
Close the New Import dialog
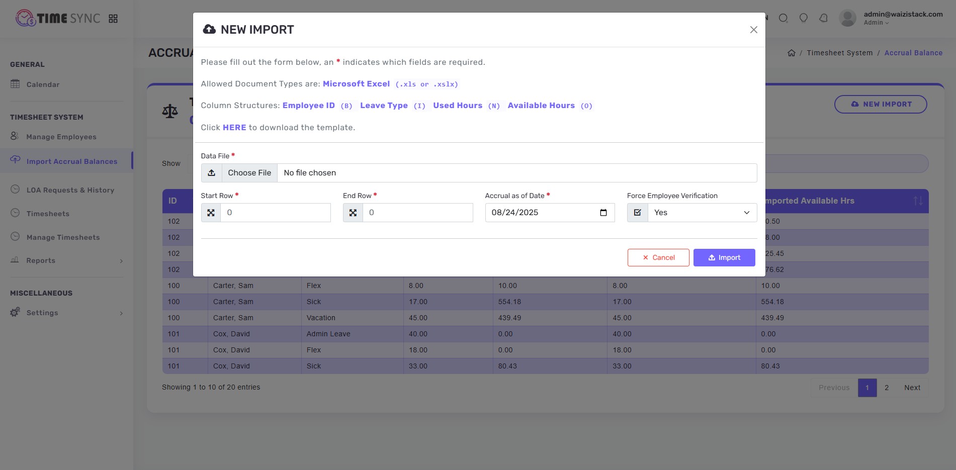point(754,30)
